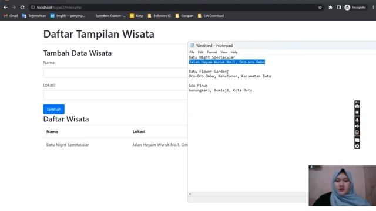Screen dimensions: 376x211
Task: Open the recorder recordings folder icon
Action: [357, 140]
